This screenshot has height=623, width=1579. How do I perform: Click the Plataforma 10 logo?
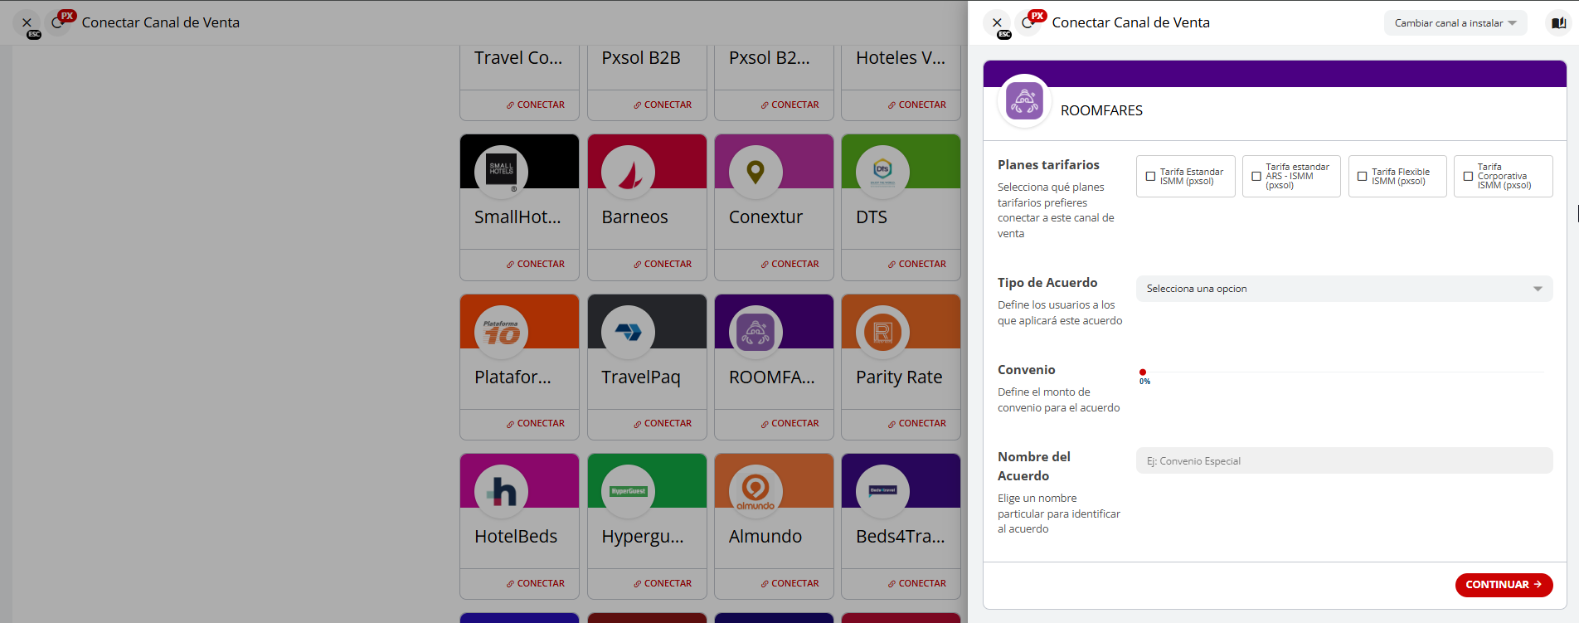coord(501,332)
